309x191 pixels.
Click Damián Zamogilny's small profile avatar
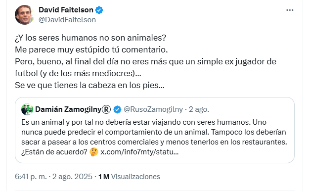pos(27,109)
